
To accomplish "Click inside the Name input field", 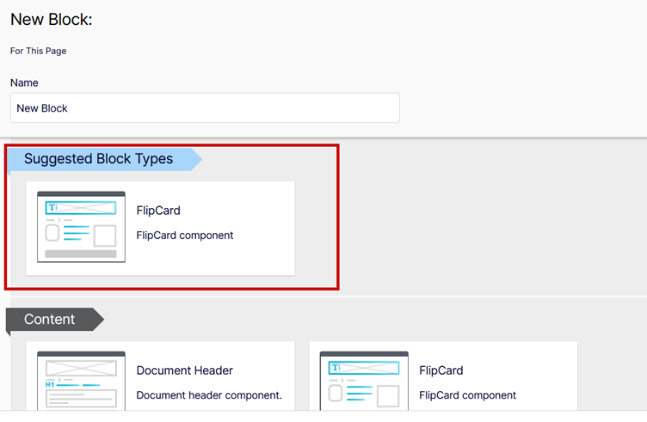I will [x=205, y=108].
